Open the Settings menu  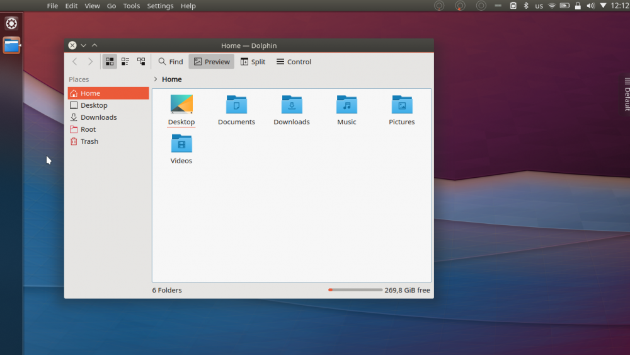pos(160,6)
